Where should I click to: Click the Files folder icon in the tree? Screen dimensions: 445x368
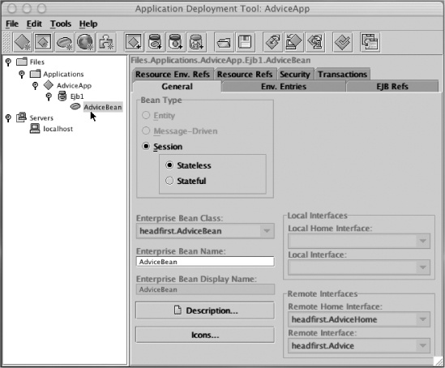(22, 62)
